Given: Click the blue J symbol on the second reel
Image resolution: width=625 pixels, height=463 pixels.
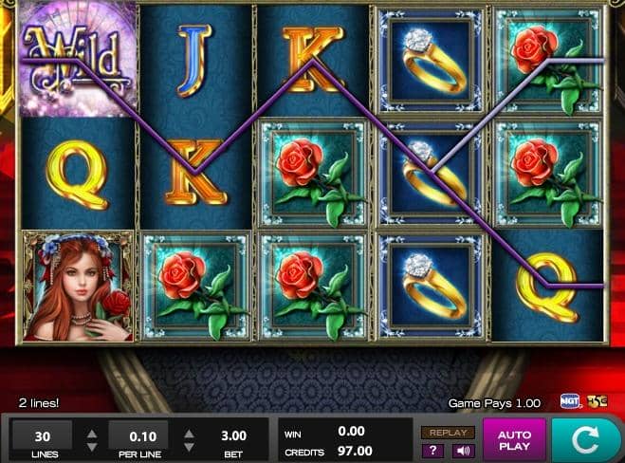Looking at the screenshot, I should [x=194, y=60].
